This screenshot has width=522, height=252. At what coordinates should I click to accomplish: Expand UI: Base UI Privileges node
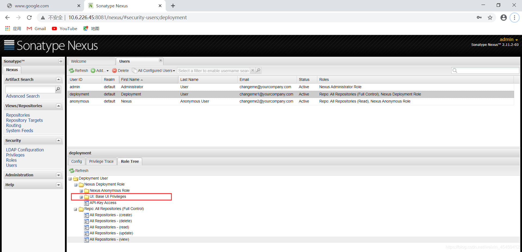(x=81, y=197)
